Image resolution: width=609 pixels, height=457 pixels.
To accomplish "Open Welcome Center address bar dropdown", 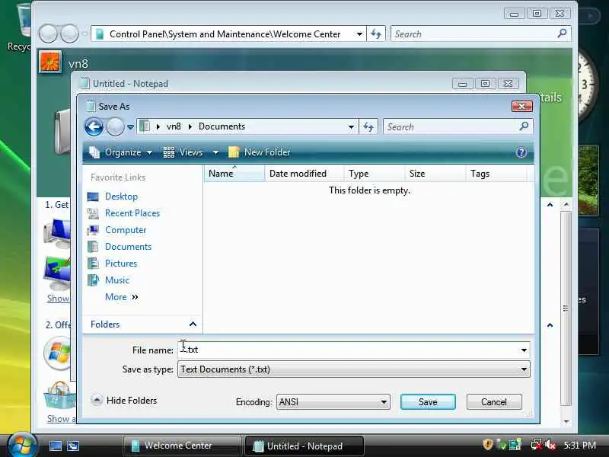I will coord(359,34).
